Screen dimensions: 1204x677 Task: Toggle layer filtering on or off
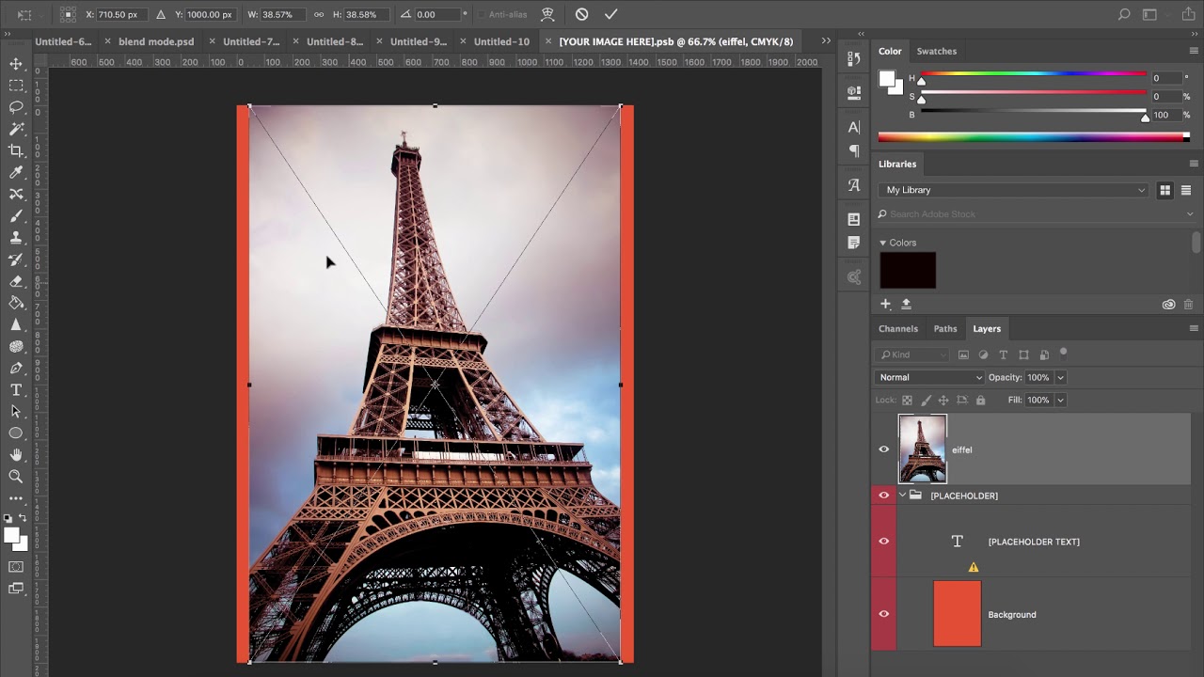coord(1064,353)
